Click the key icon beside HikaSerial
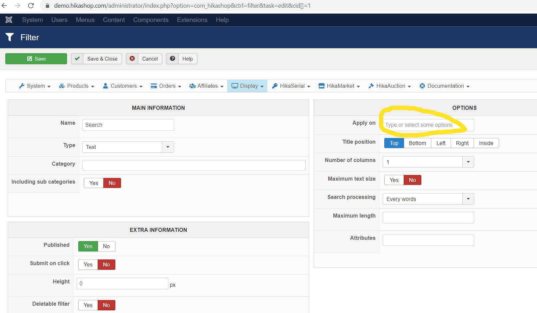The height and width of the screenshot is (313, 537). [275, 86]
